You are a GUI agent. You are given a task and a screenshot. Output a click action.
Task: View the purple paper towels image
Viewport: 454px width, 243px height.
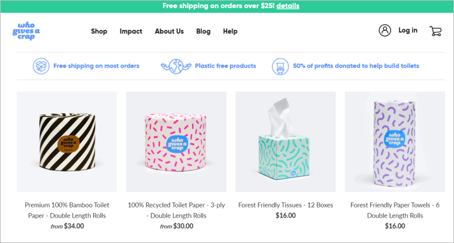[x=395, y=141]
